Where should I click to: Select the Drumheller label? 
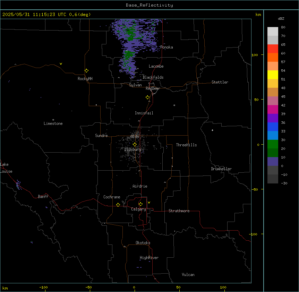221,169
